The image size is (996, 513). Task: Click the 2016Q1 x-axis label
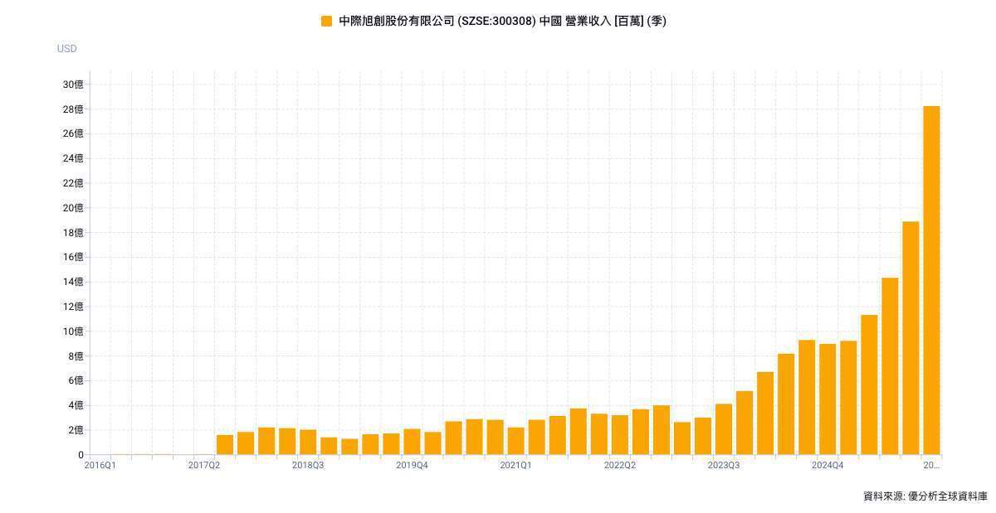tap(100, 466)
